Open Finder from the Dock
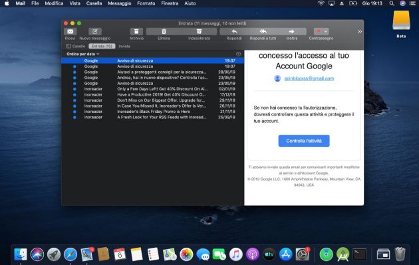The width and height of the screenshot is (419, 265). tap(21, 254)
